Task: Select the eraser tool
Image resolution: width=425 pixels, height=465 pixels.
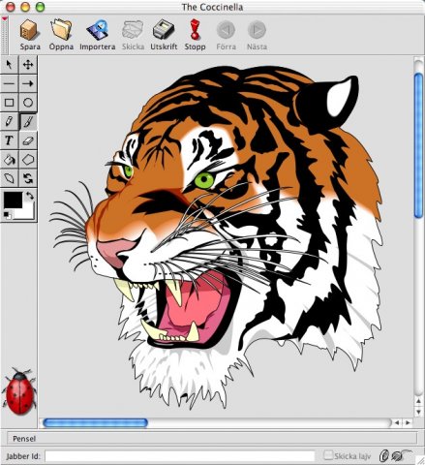Action: (x=28, y=140)
